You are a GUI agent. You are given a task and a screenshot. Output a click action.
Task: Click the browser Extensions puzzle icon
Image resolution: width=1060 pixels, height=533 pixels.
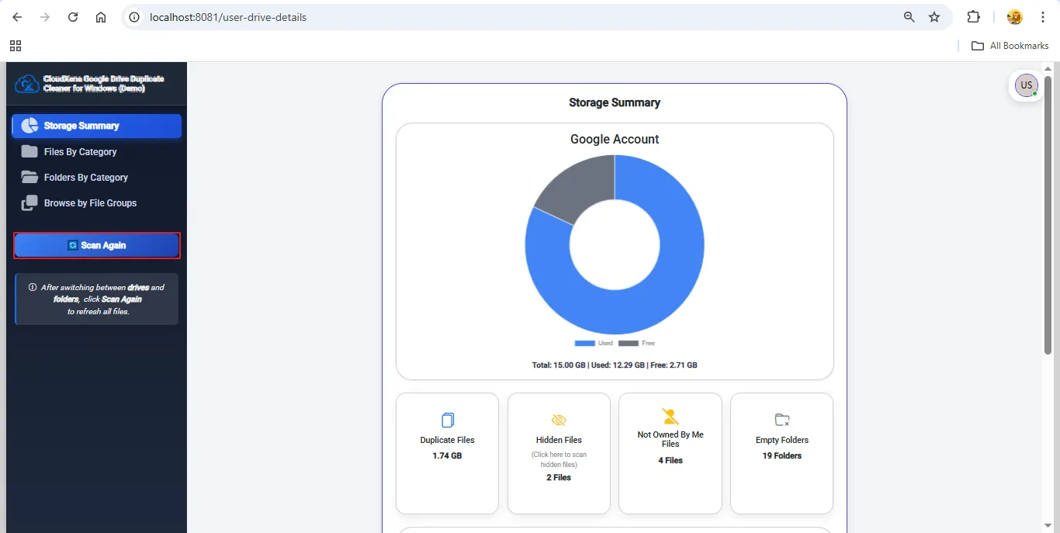pyautogui.click(x=973, y=17)
